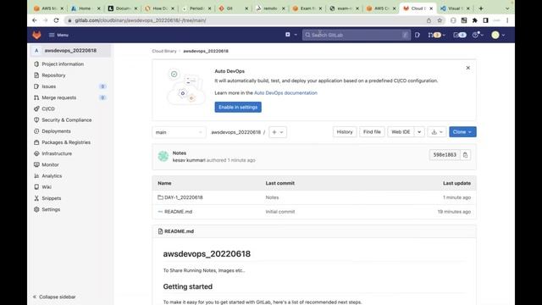Click commit author avatar
This screenshot has width=542, height=305.
[x=163, y=156]
